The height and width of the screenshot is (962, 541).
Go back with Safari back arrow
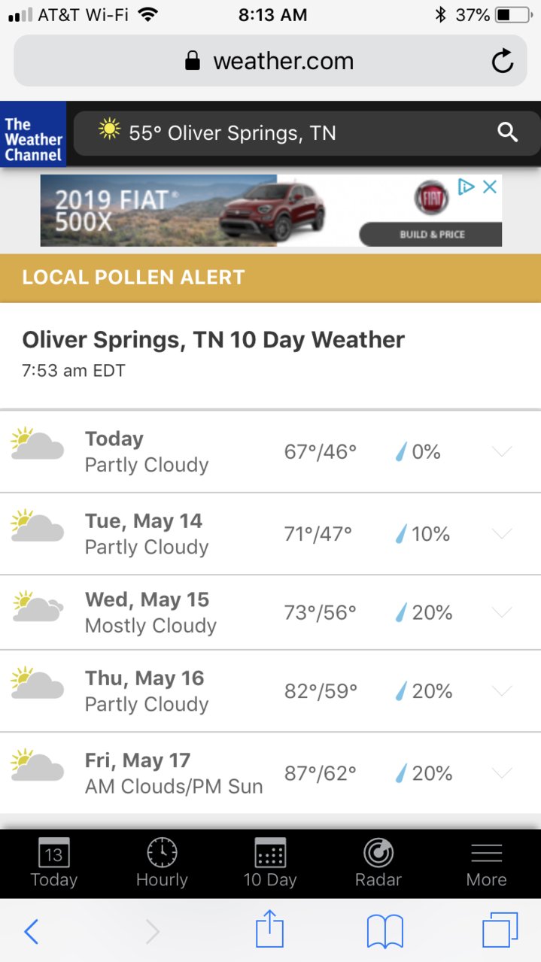(31, 932)
